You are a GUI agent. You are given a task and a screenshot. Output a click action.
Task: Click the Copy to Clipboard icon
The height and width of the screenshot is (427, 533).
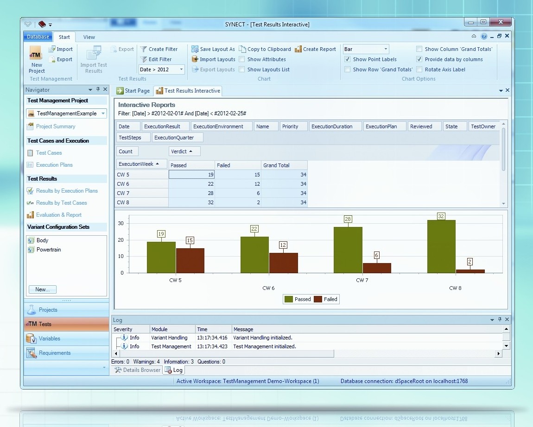click(243, 49)
